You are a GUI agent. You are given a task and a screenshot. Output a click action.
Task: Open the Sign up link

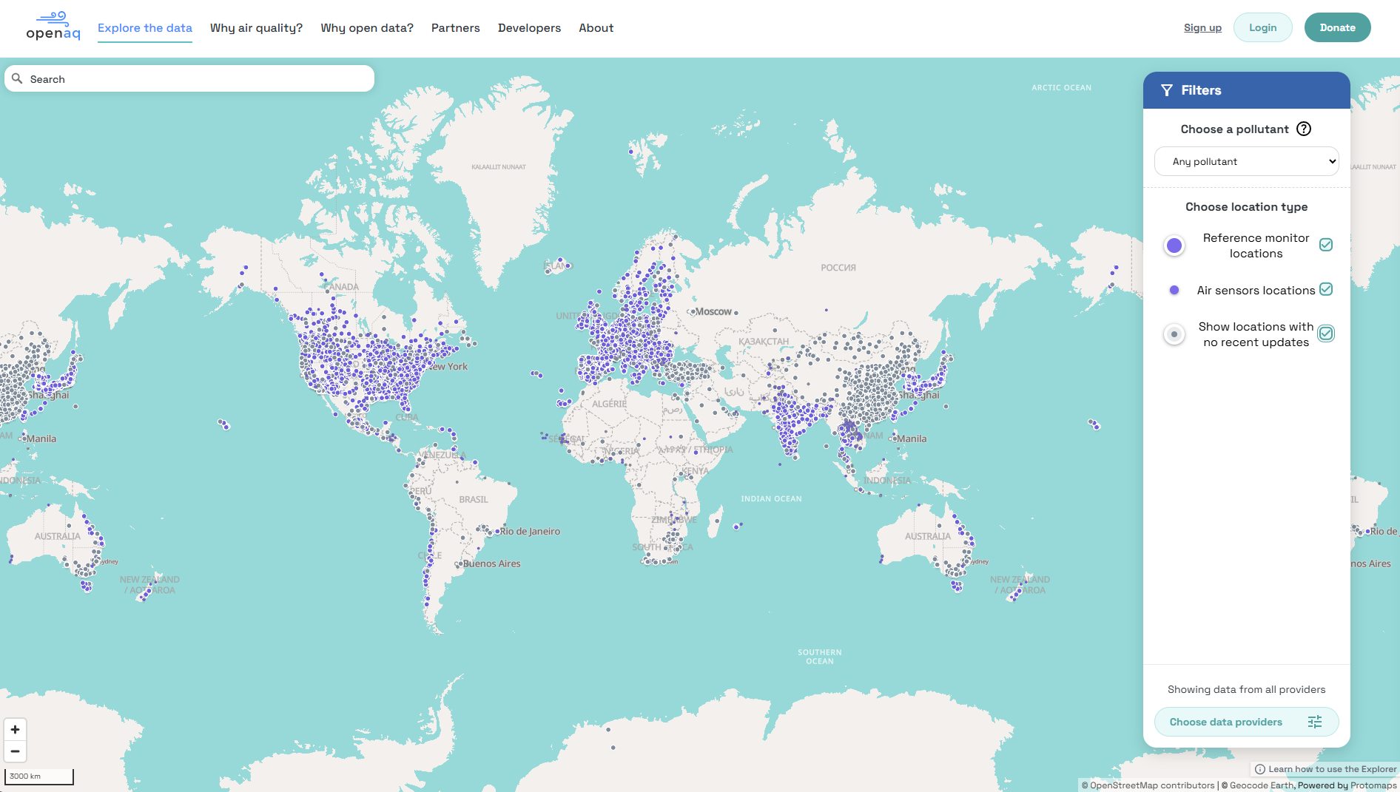(x=1202, y=27)
